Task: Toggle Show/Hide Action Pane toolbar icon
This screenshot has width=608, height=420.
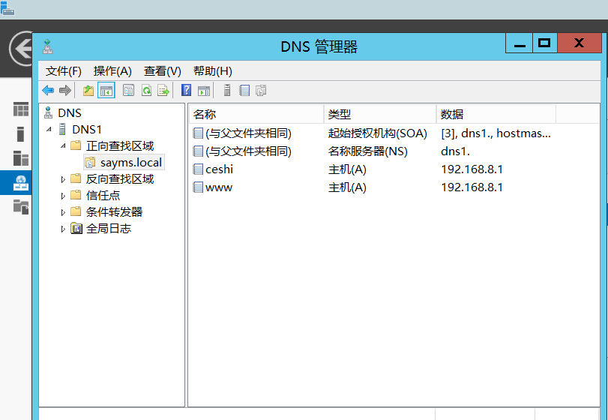Action: [204, 91]
